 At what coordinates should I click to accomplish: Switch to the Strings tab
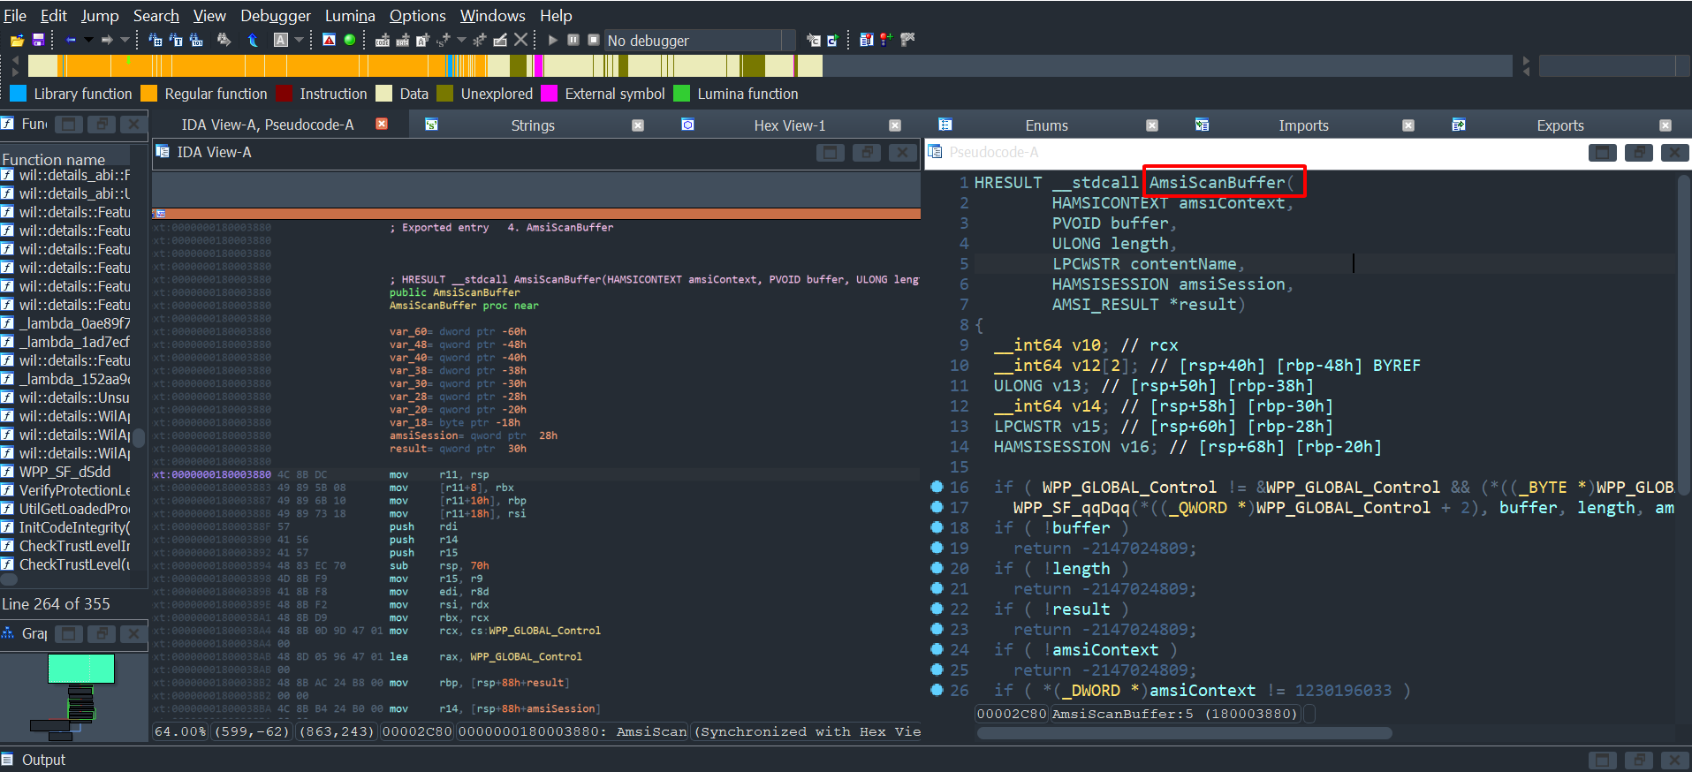click(533, 125)
